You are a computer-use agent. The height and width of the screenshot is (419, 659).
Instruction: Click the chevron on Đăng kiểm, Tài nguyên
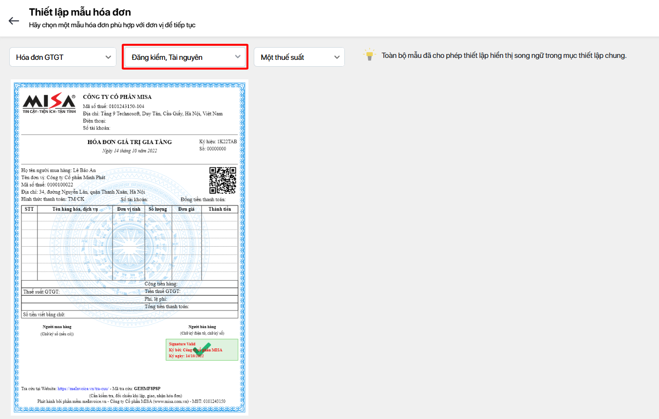tap(238, 57)
